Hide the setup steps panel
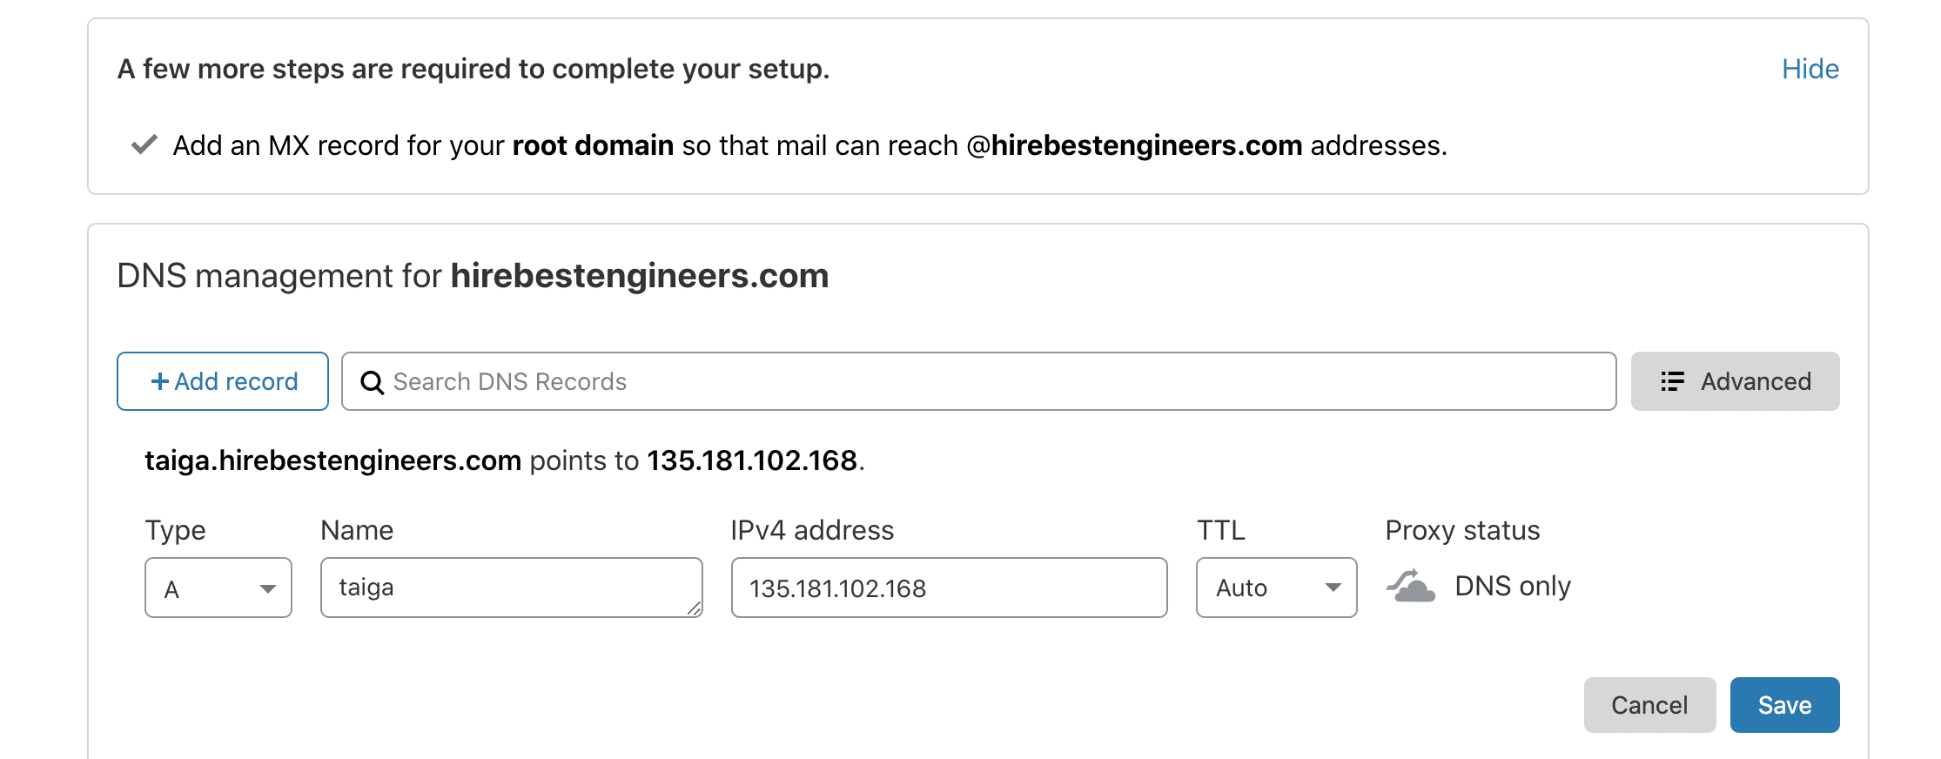Viewport: 1941px width, 759px height. click(x=1810, y=69)
